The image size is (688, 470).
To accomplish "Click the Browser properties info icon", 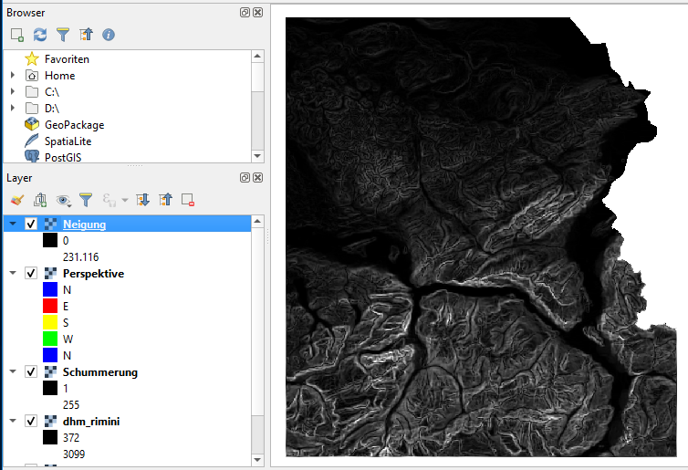I will pyautogui.click(x=109, y=35).
